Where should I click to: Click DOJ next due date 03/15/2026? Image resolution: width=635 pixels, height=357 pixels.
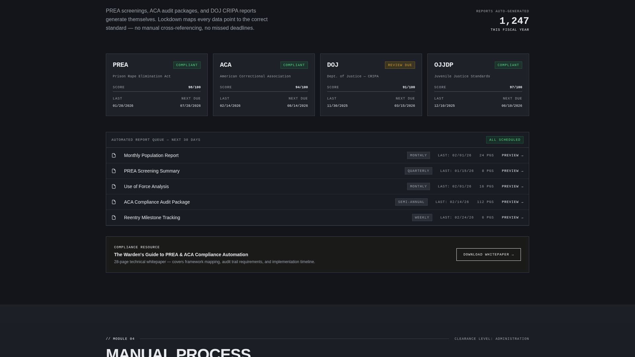coord(405,106)
